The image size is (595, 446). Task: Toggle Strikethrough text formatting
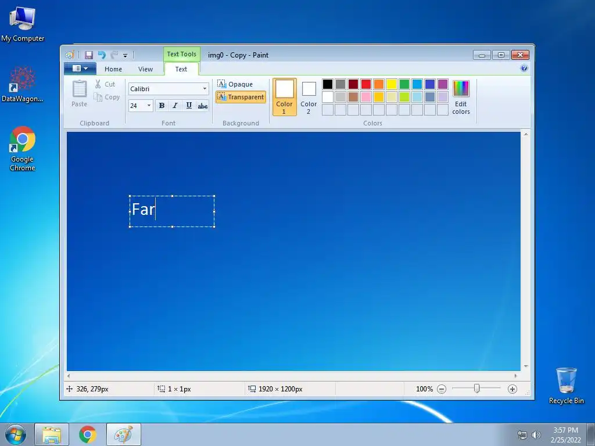(x=203, y=106)
